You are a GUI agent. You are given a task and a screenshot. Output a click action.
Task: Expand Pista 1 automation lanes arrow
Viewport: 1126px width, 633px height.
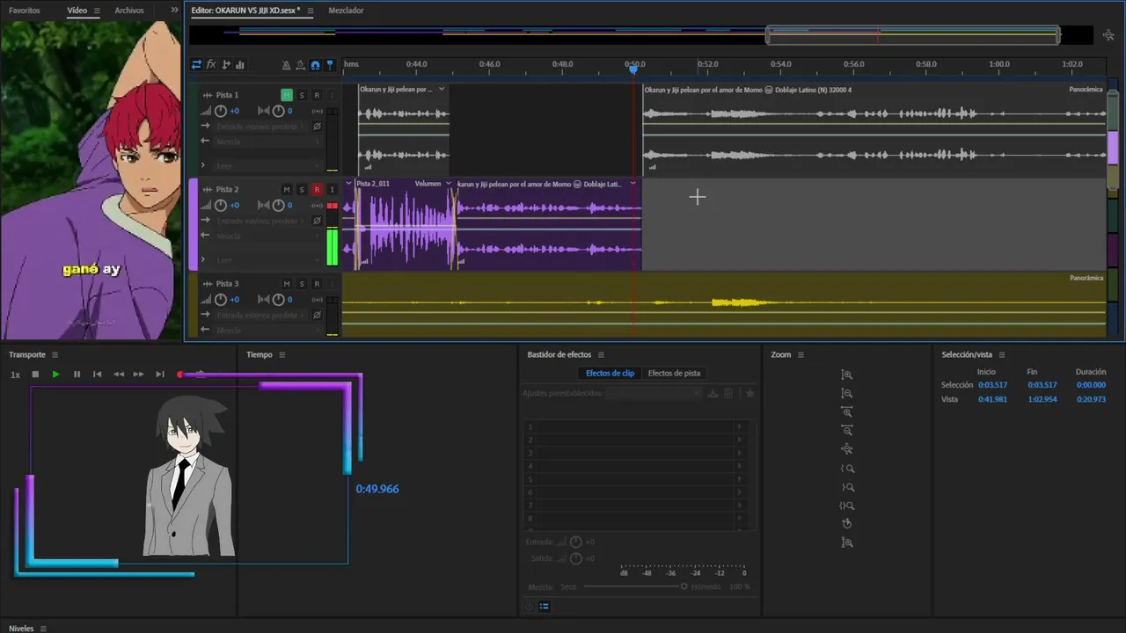pos(203,165)
